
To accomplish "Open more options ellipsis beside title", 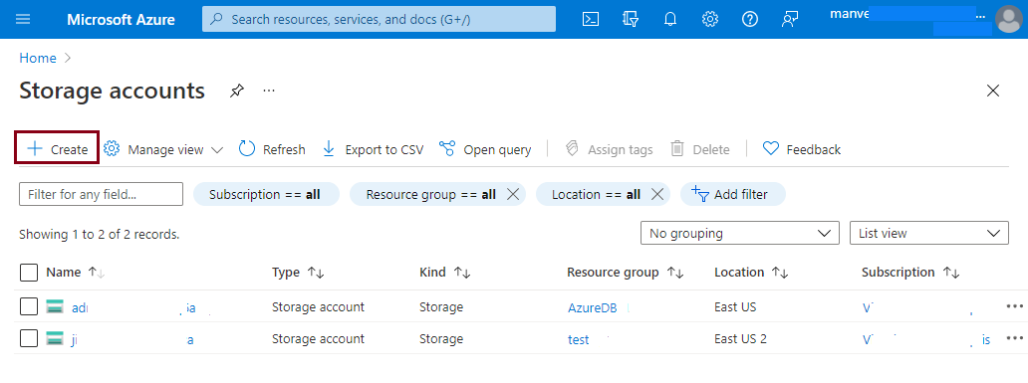I will coord(268,91).
